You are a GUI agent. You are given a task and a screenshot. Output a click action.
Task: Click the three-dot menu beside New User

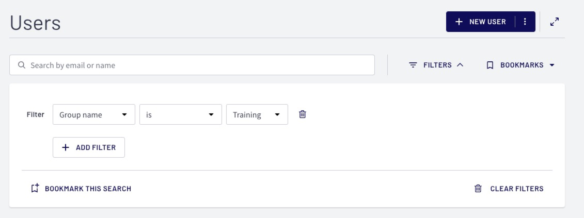pos(525,22)
